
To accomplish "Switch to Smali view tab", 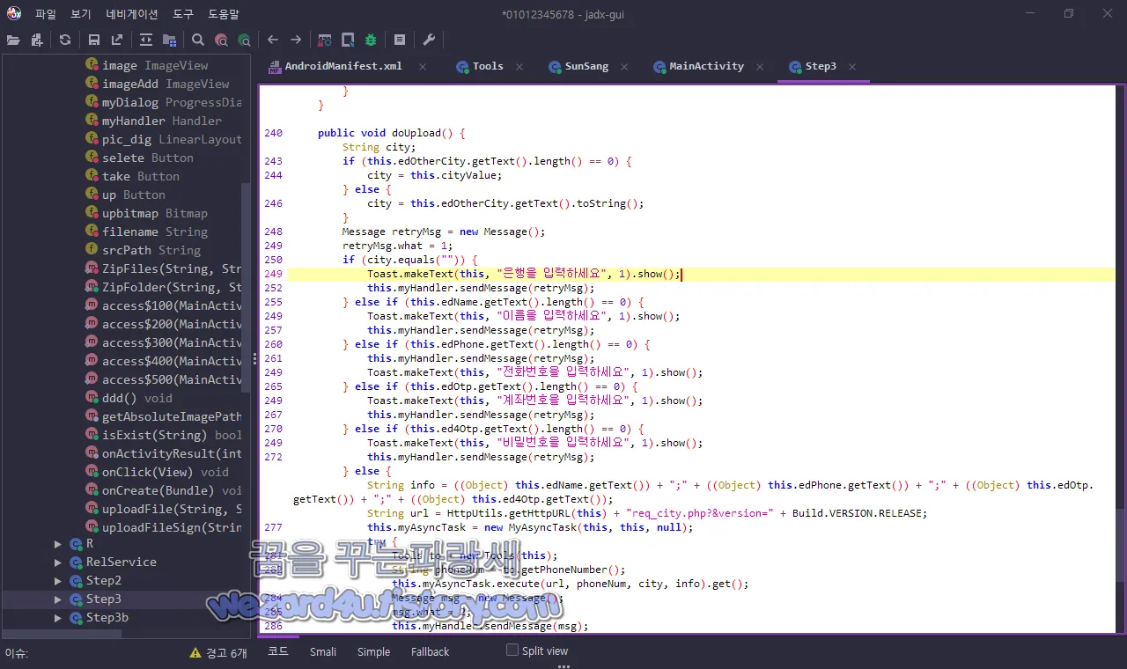I will click(323, 651).
